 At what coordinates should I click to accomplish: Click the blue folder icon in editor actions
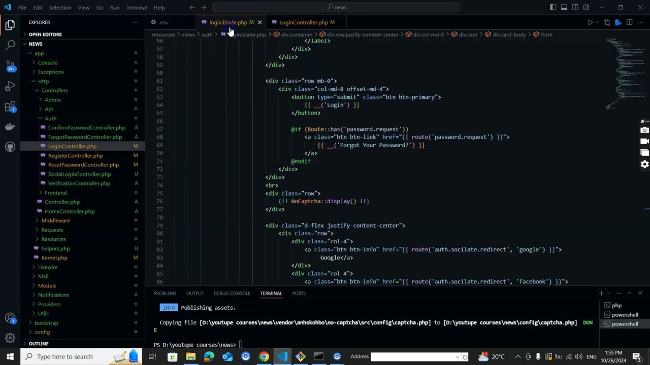click(x=618, y=22)
